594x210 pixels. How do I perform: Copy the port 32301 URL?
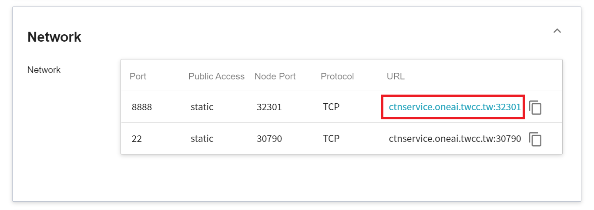(535, 107)
